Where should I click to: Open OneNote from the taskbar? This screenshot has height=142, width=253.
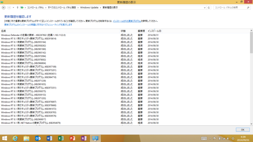click(84, 138)
